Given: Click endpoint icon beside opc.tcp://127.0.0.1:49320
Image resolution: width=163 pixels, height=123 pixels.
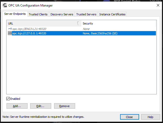Looking at the screenshot, I should point(10,33).
